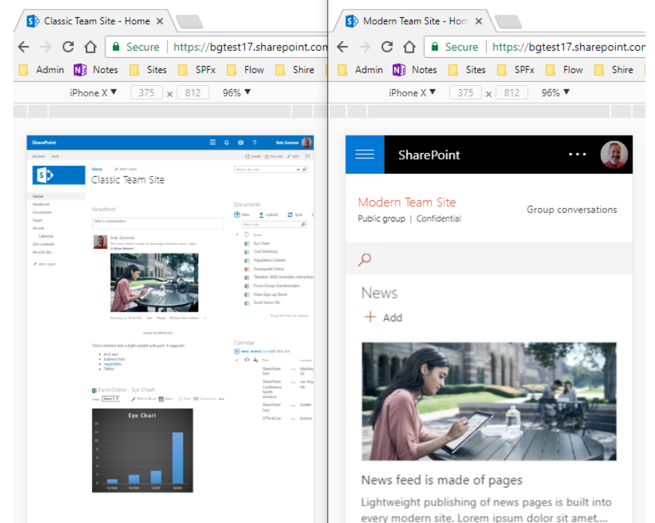This screenshot has width=655, height=523.
Task: Open hamburger menu on Modern Team Site
Action: pos(364,154)
